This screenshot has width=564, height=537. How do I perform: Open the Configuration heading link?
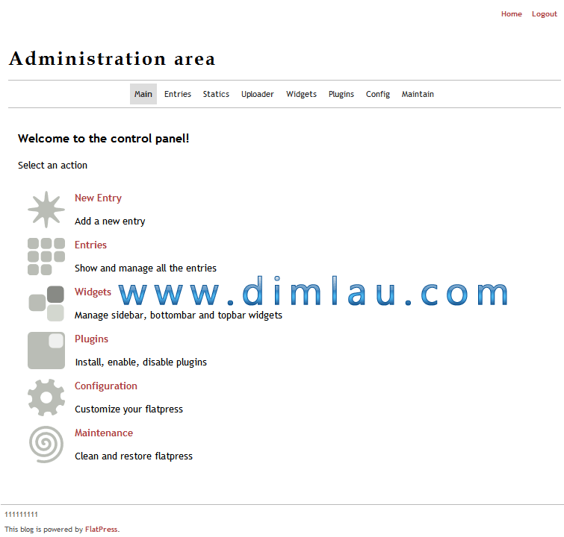coord(106,386)
